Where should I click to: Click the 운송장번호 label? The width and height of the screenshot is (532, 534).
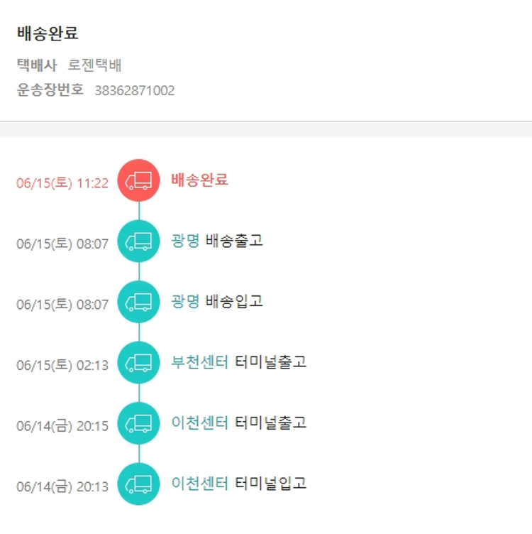coord(50,90)
